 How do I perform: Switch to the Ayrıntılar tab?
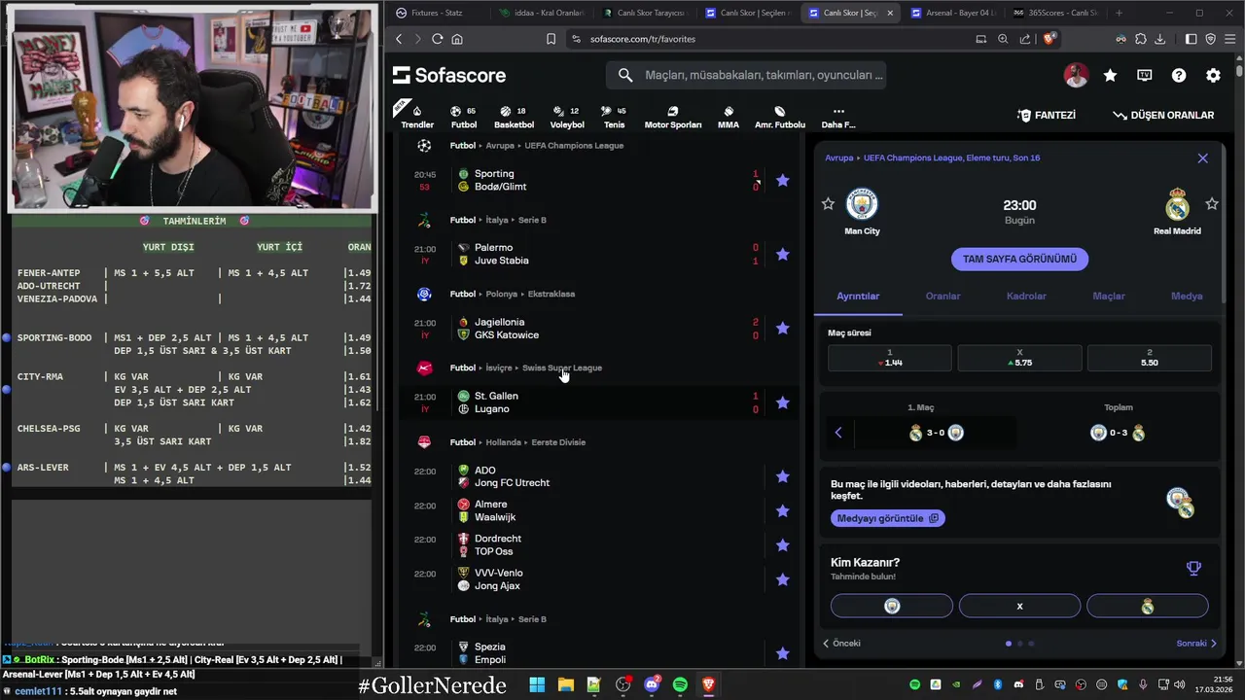858,297
